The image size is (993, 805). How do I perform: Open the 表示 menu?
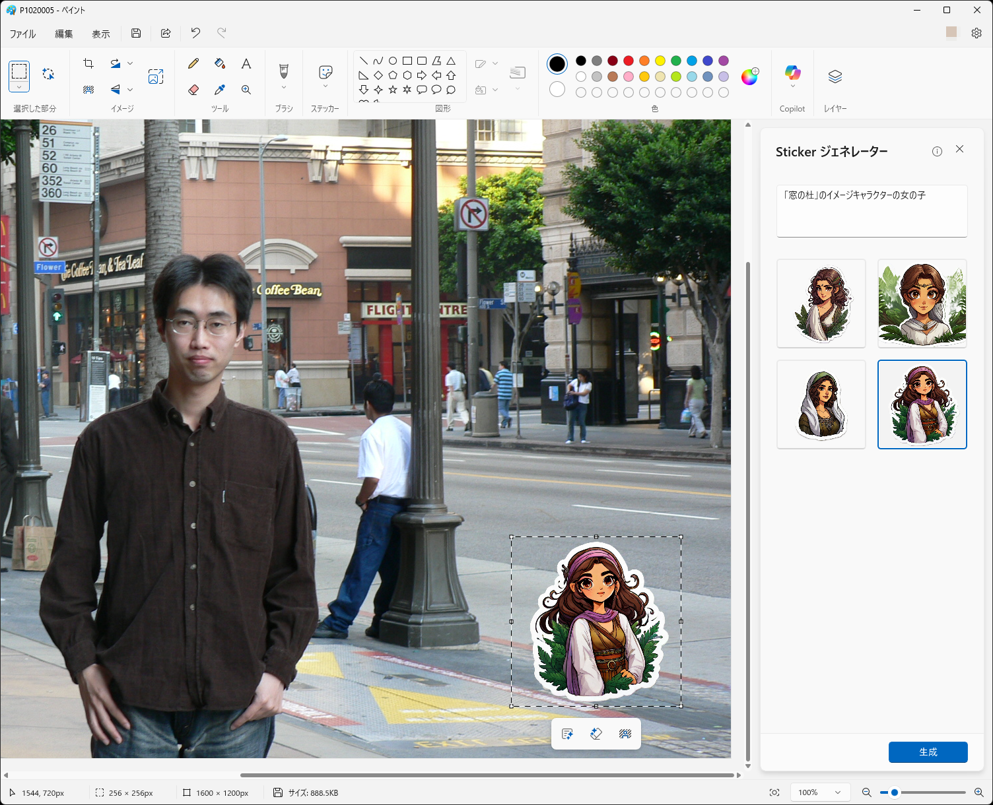coord(100,33)
